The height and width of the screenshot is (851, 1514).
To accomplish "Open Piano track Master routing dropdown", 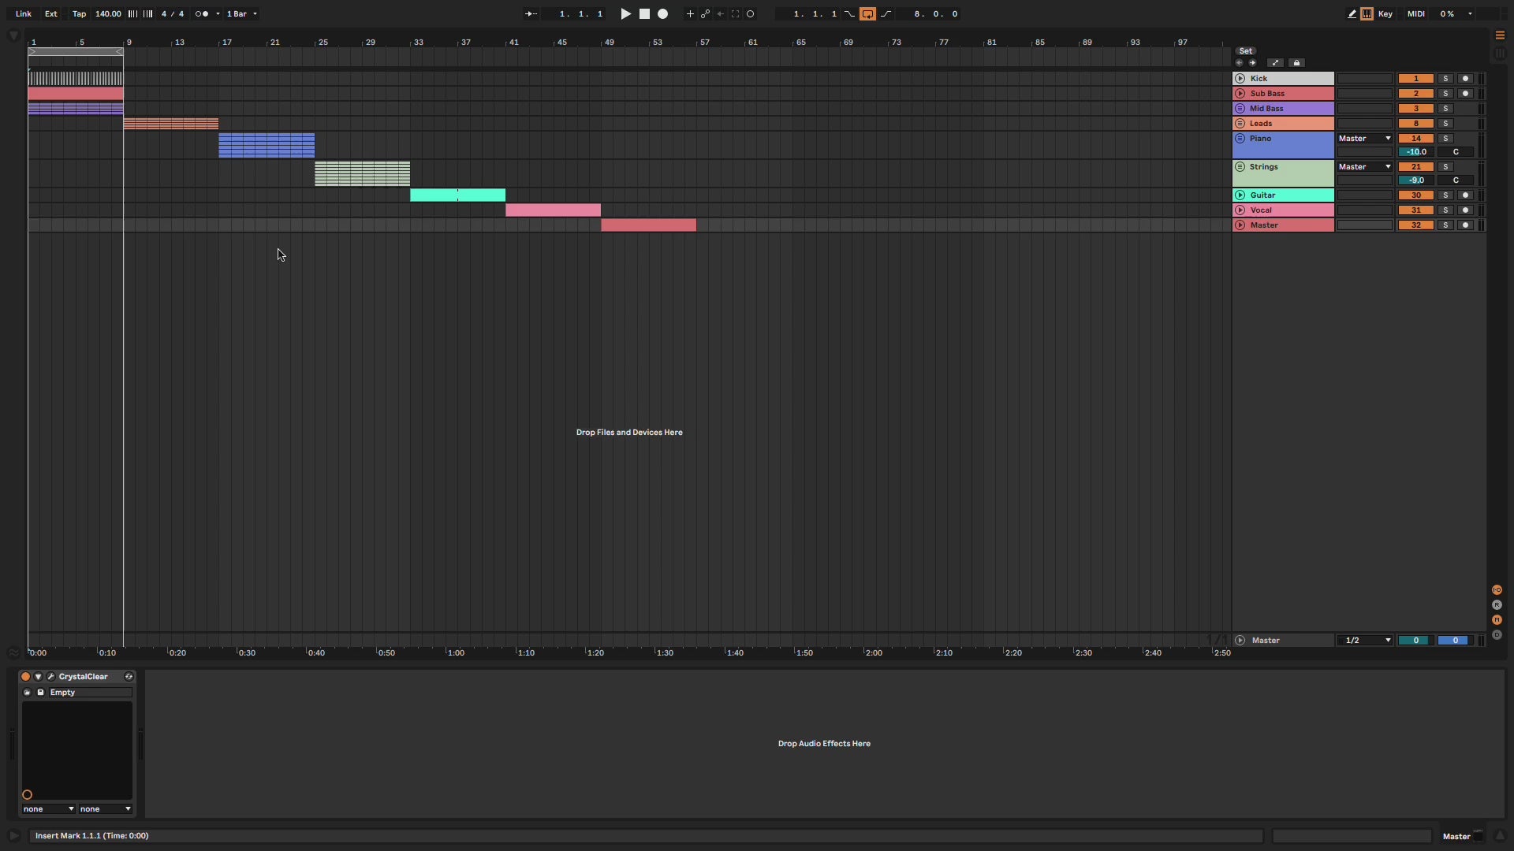I will 1365,139.
